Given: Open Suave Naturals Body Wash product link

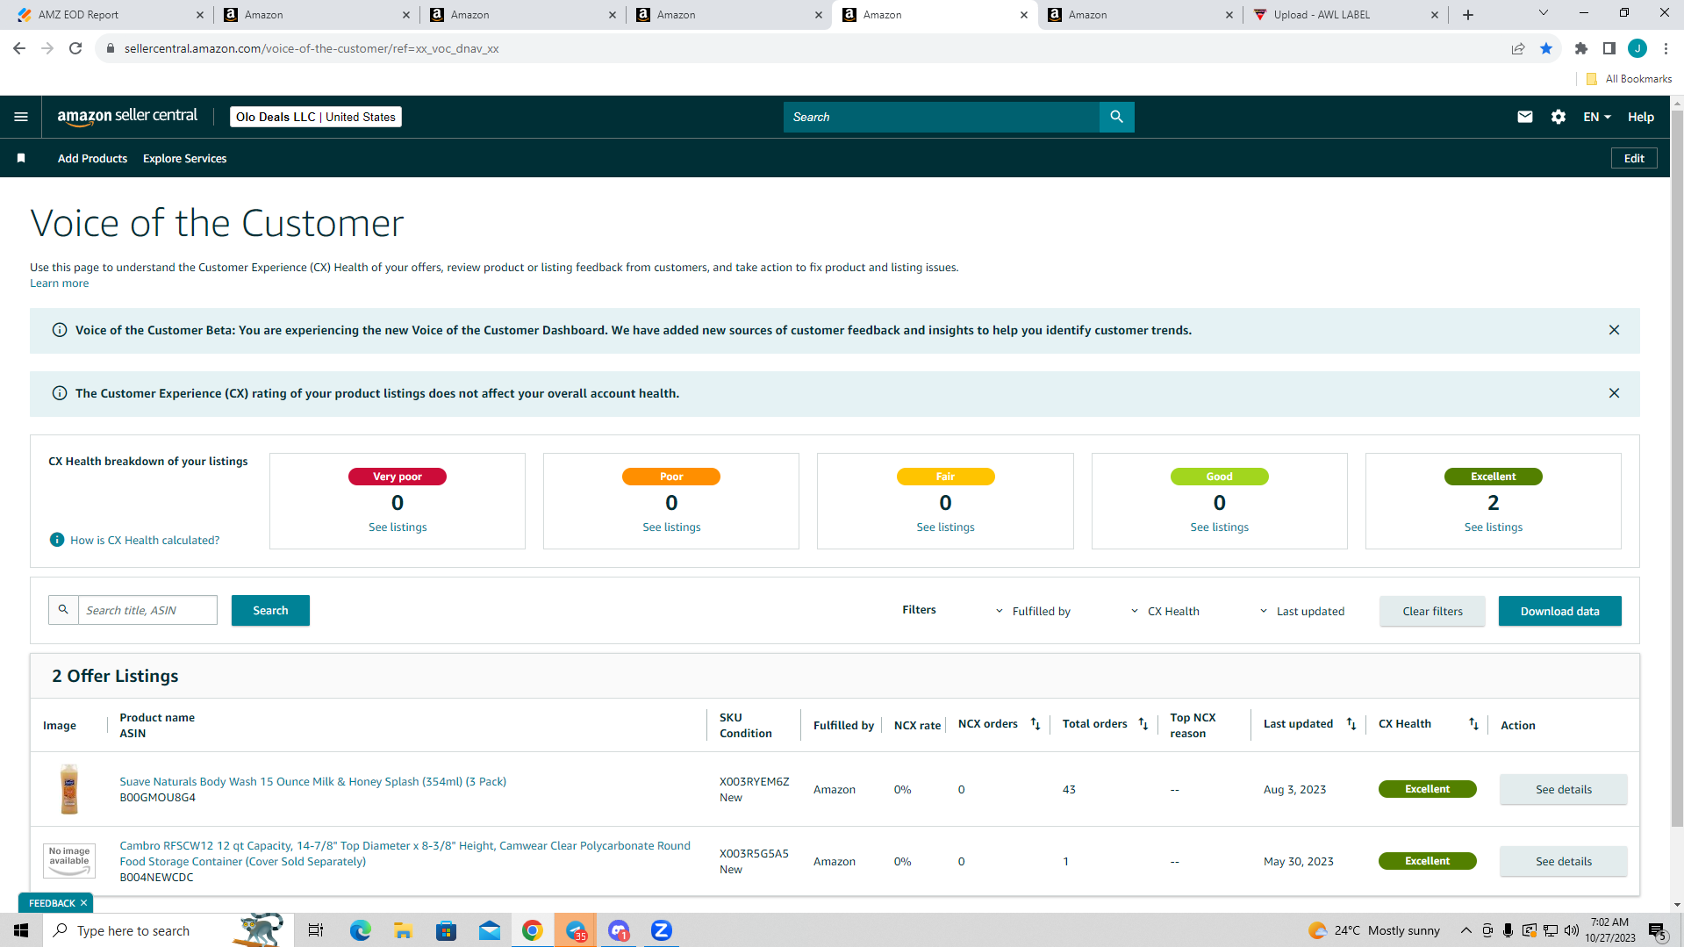Looking at the screenshot, I should click(x=312, y=781).
